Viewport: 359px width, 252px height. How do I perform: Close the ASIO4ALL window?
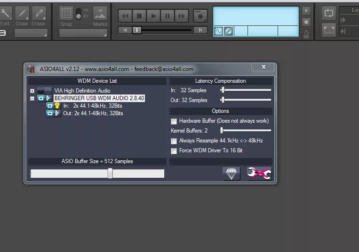point(263,67)
